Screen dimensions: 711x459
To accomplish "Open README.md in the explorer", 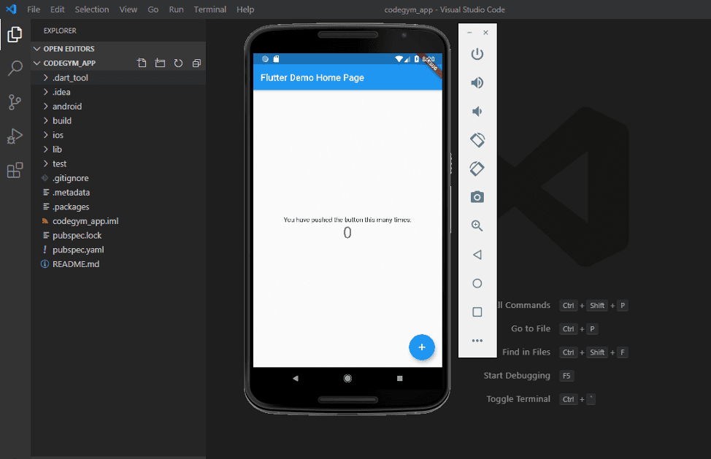I will [x=75, y=264].
